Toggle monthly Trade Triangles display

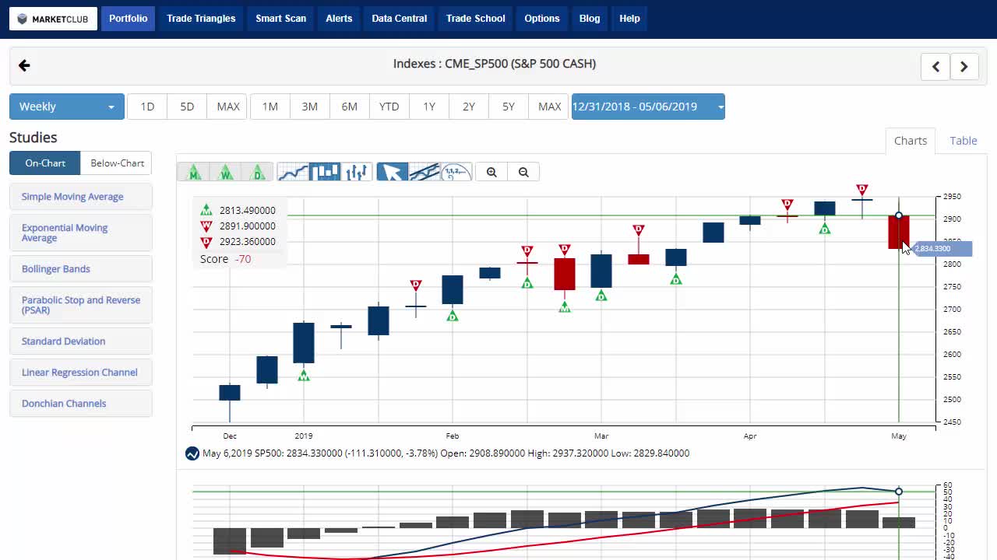coord(193,172)
